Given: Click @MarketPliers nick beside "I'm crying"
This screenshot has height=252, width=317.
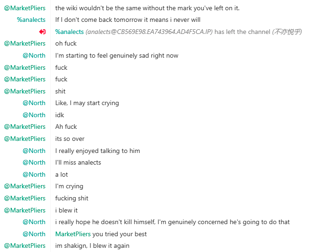Looking at the screenshot, I should click(25, 186).
